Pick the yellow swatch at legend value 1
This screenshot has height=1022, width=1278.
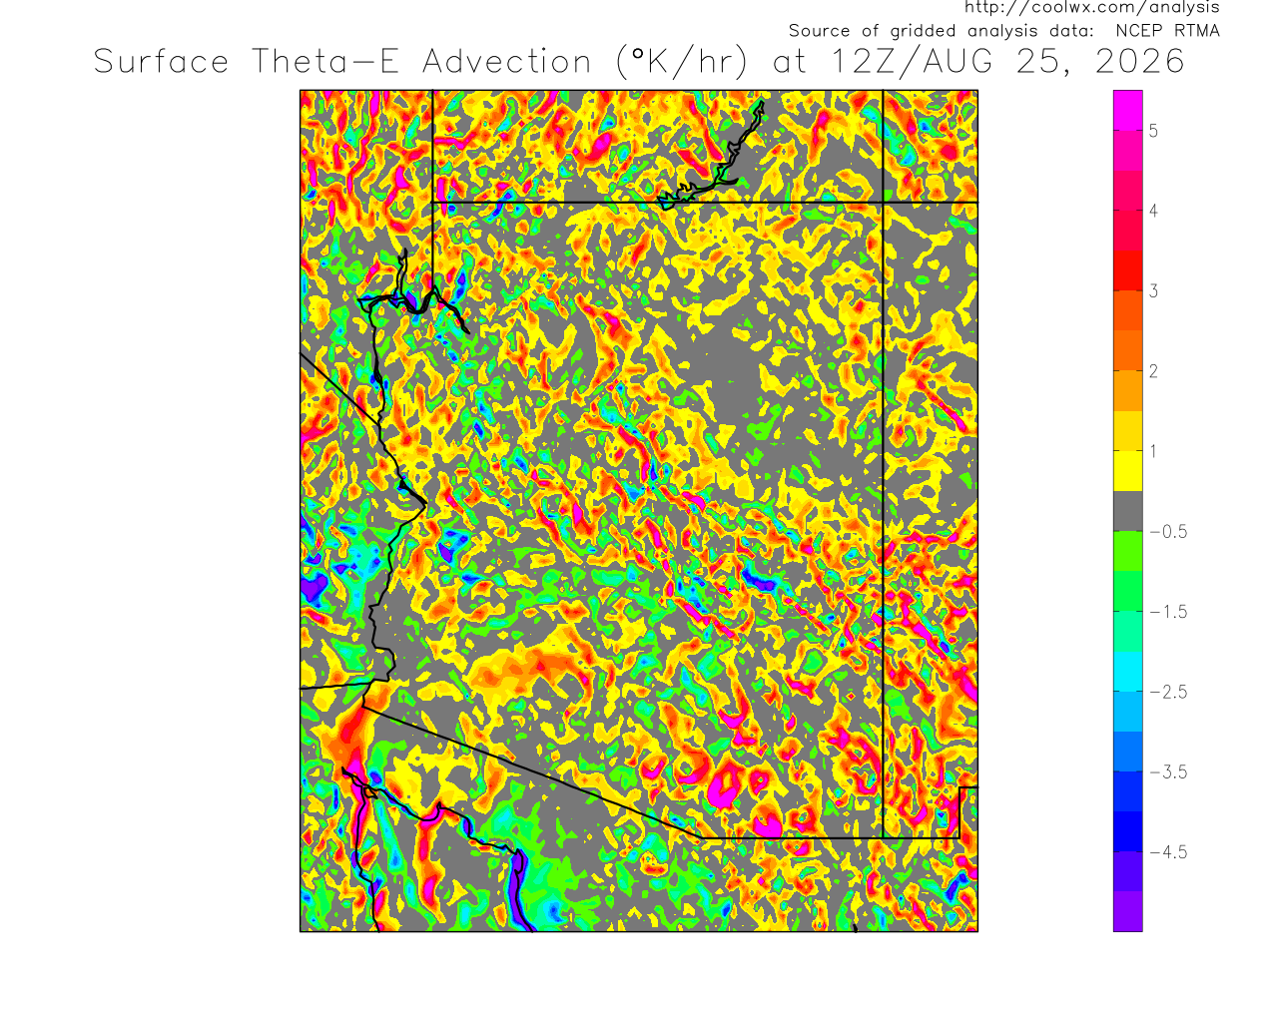(x=1128, y=470)
